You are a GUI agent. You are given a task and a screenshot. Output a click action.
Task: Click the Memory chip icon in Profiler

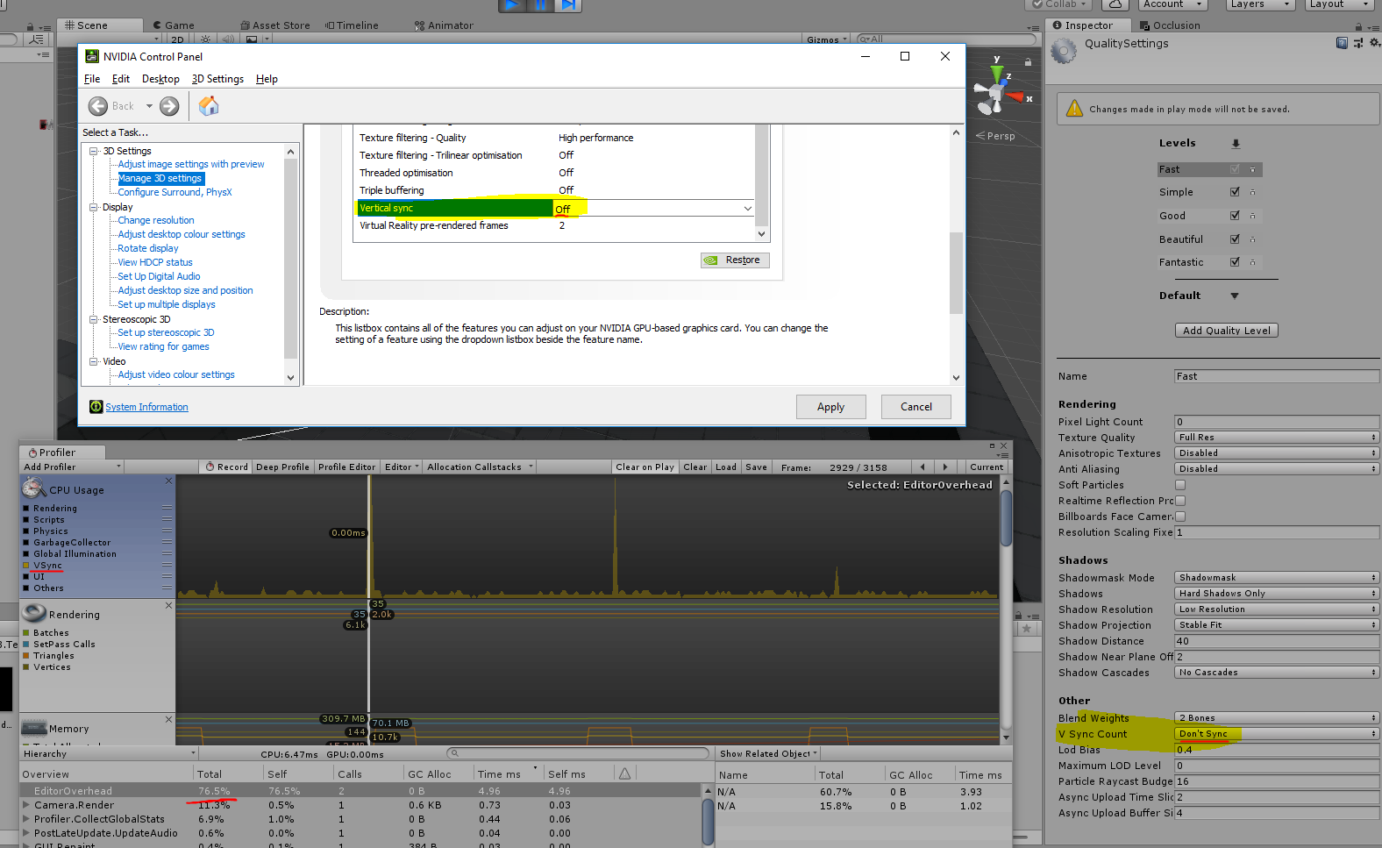(34, 728)
